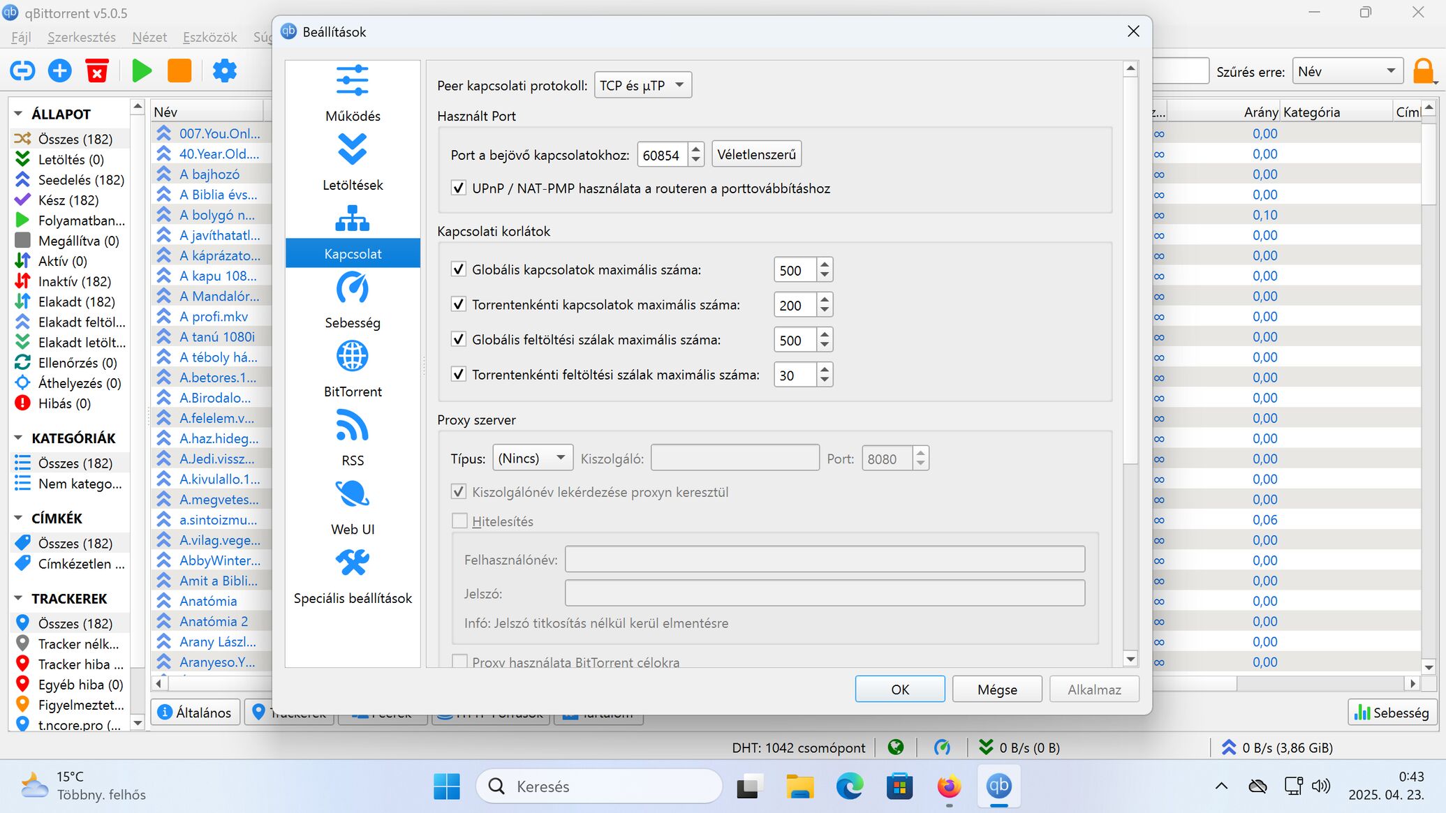Toggle the Hitelesítés checkbox
1446x813 pixels.
coord(459,521)
